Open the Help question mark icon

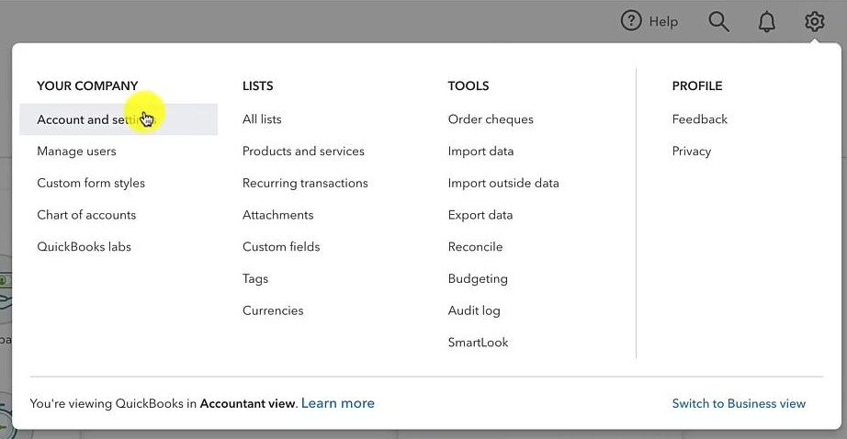click(x=631, y=21)
